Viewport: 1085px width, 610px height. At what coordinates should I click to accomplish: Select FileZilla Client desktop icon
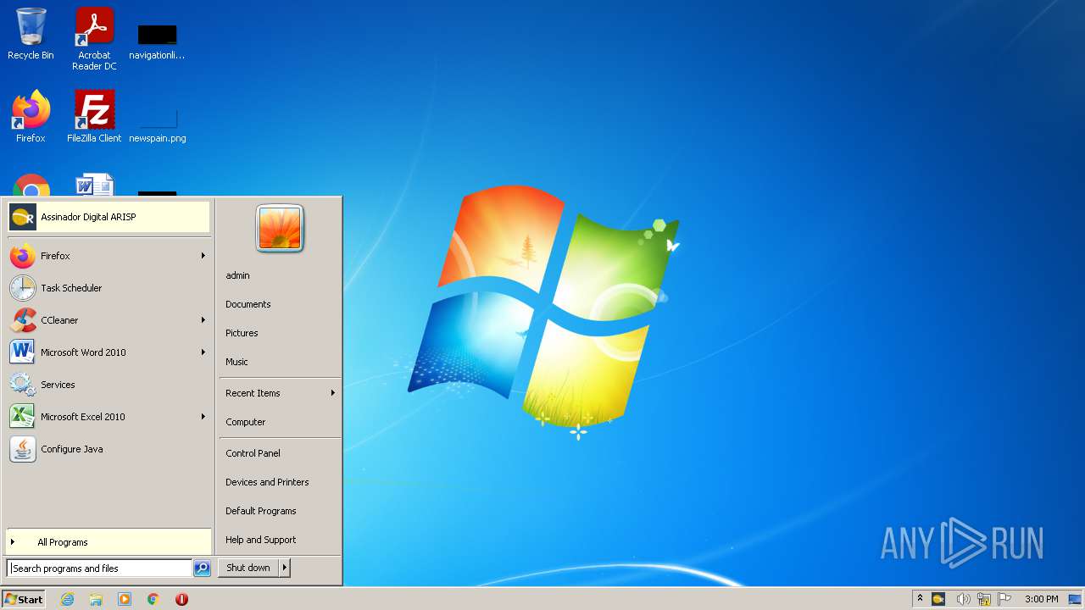pyautogui.click(x=94, y=117)
